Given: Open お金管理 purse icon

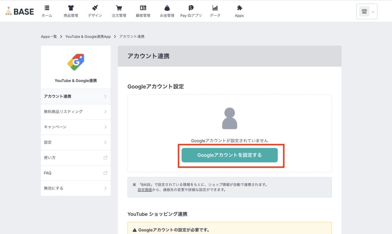Looking at the screenshot, I should click(x=167, y=8).
